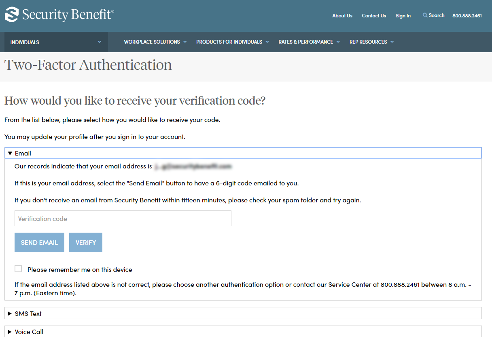The image size is (492, 351).
Task: Expand the Products for Individuals menu
Action: coord(233,42)
